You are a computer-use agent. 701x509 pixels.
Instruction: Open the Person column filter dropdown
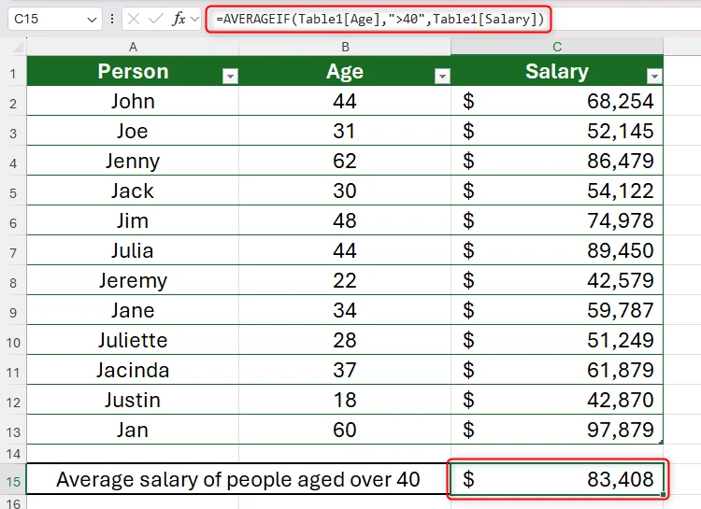point(230,77)
